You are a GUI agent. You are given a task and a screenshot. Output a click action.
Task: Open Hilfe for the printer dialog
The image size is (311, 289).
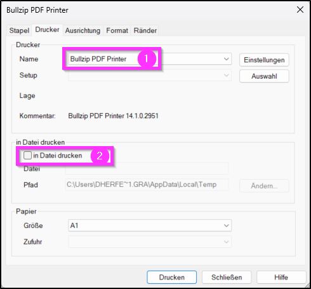tap(281, 277)
